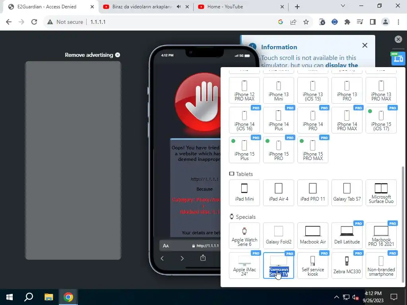407x305 pixels.
Task: Open Chrome three-dot menu
Action: [x=398, y=22]
